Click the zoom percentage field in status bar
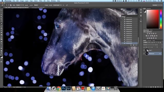 point(6,87)
